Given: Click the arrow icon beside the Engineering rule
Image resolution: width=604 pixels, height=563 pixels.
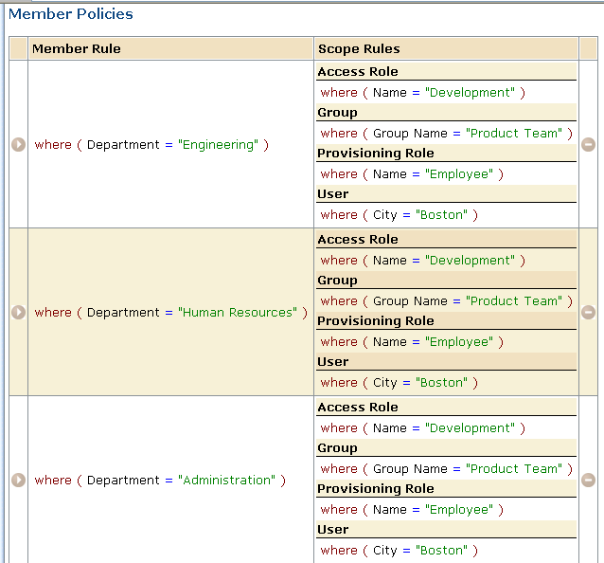Looking at the screenshot, I should pos(18,145).
